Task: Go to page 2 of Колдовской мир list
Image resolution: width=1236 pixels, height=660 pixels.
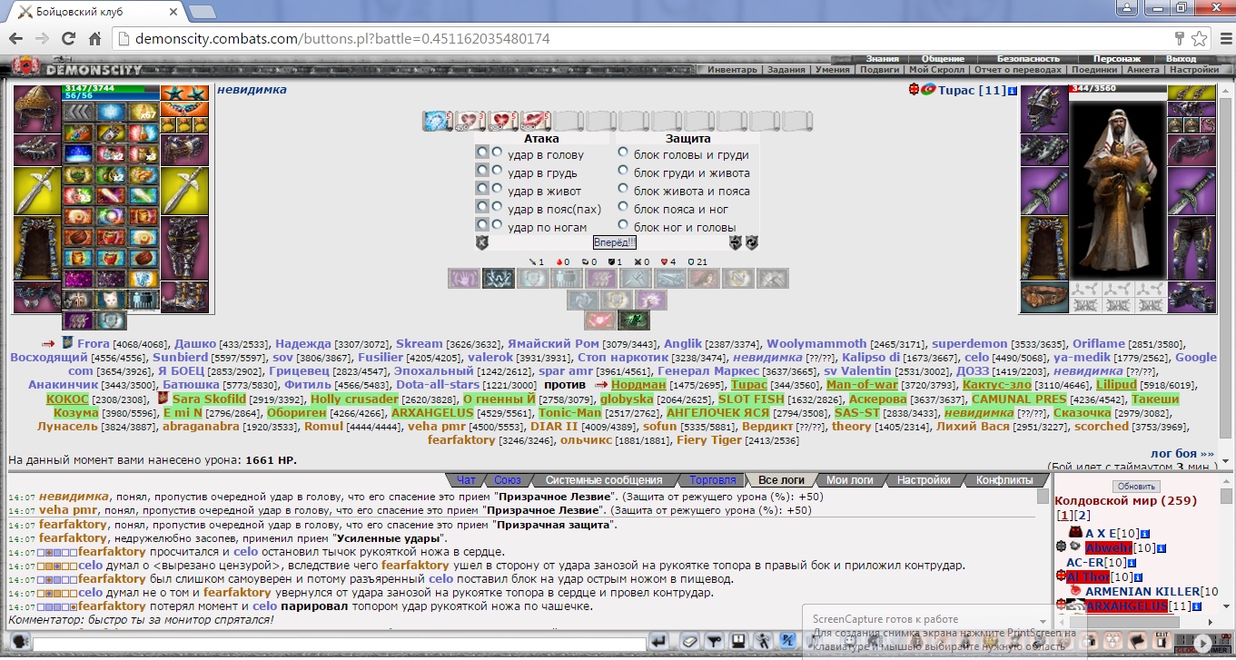Action: 1082,516
